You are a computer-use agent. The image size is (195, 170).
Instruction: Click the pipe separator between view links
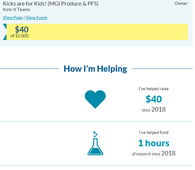click(x=24, y=18)
